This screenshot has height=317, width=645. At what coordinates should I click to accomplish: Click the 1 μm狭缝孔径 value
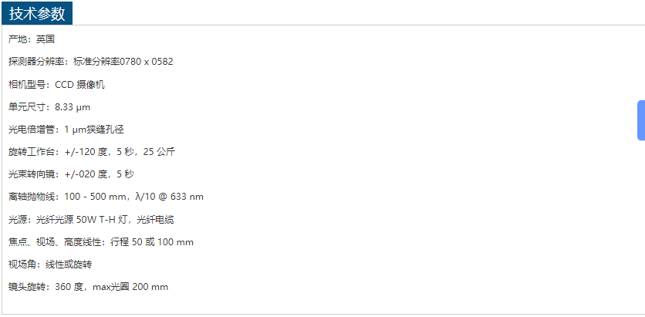94,130
